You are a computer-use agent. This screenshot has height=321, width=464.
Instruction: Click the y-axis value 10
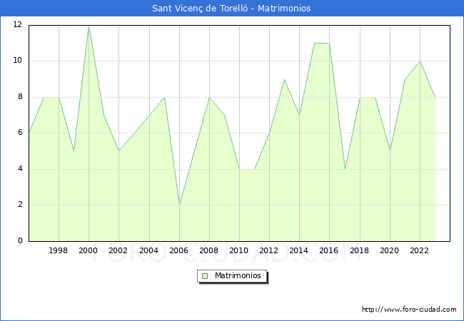click(x=18, y=61)
